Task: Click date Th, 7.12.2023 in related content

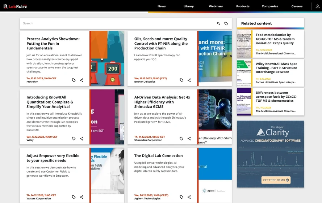Action: pos(263,107)
